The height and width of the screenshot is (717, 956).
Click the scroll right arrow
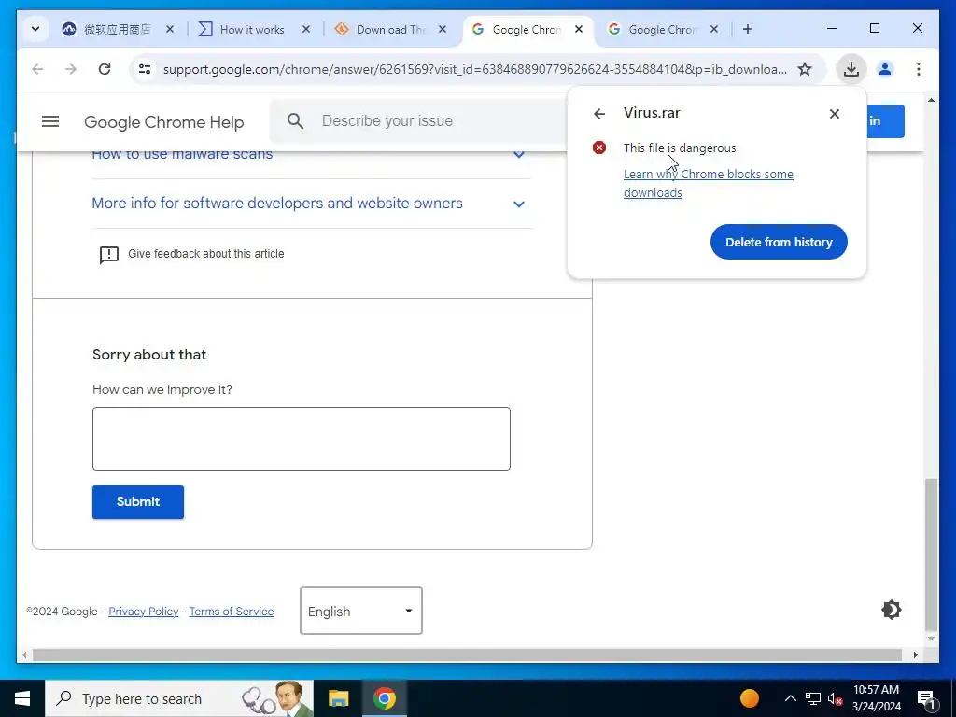coord(916,655)
